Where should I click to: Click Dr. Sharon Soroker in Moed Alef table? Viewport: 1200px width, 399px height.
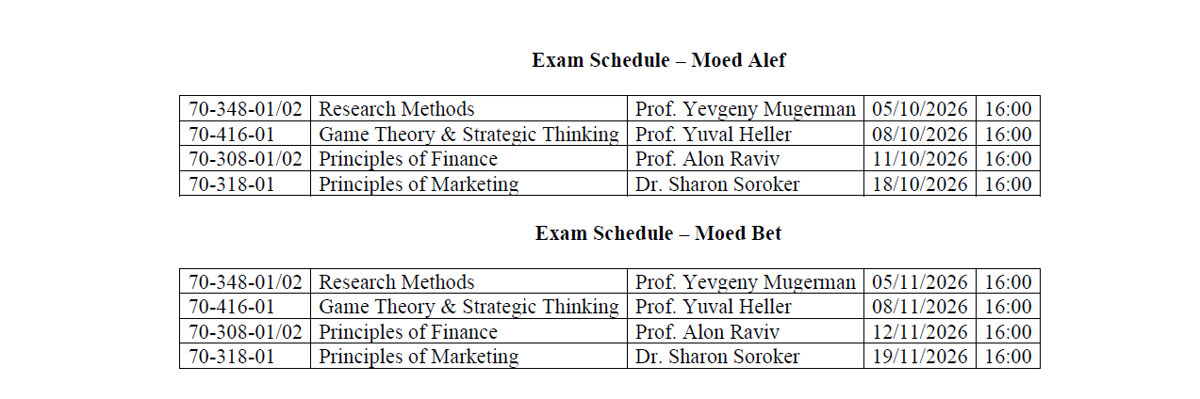pos(716,184)
